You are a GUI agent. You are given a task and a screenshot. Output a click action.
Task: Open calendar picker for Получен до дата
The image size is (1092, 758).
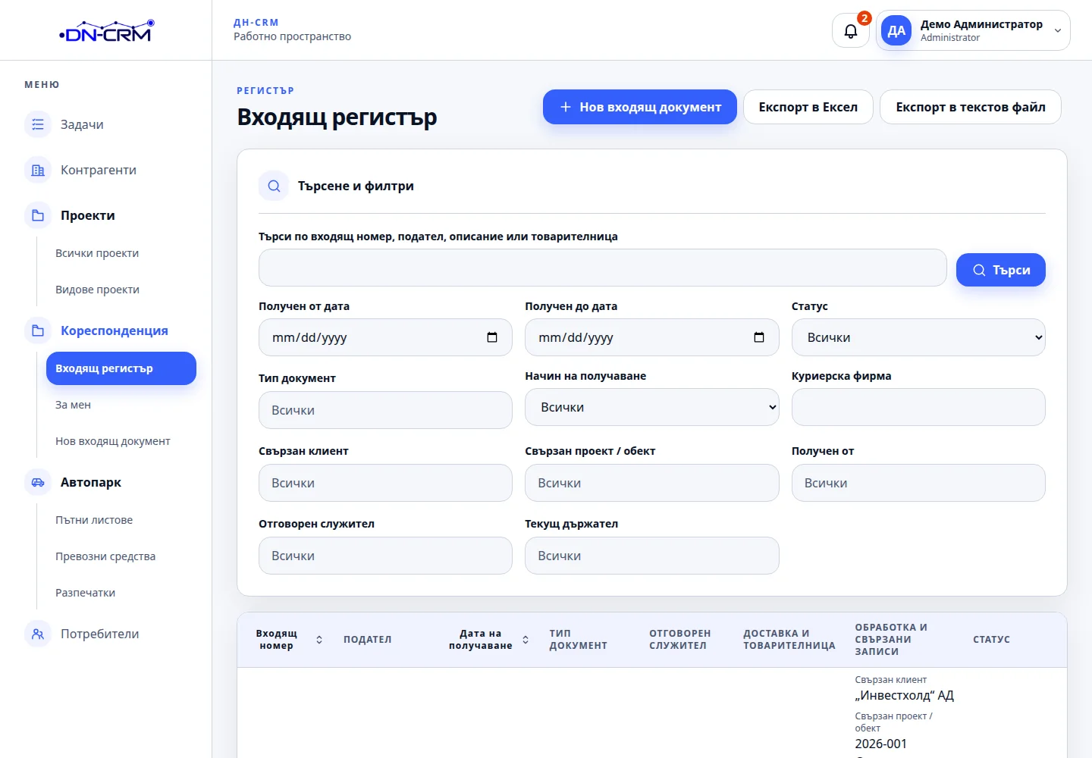click(x=759, y=337)
